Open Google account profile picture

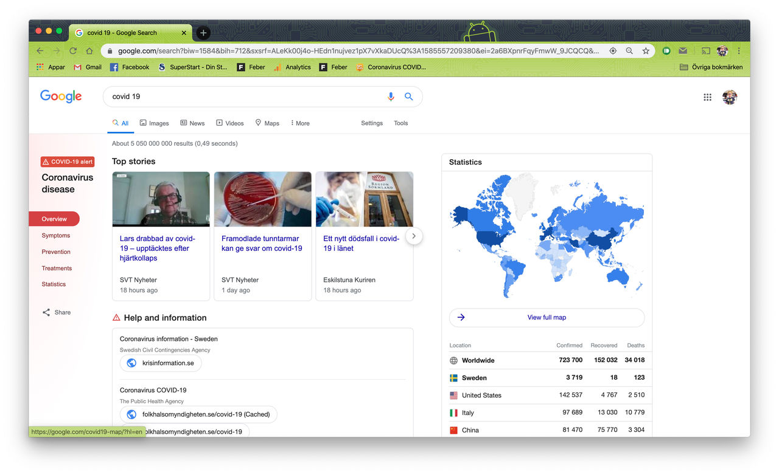(730, 97)
